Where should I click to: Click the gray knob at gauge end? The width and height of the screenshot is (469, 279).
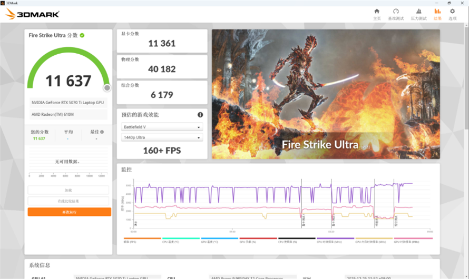[107, 88]
